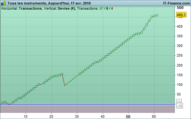Click the green 10 threshold label
Image resolution: width=191 pixels, height=119 pixels.
point(179,102)
